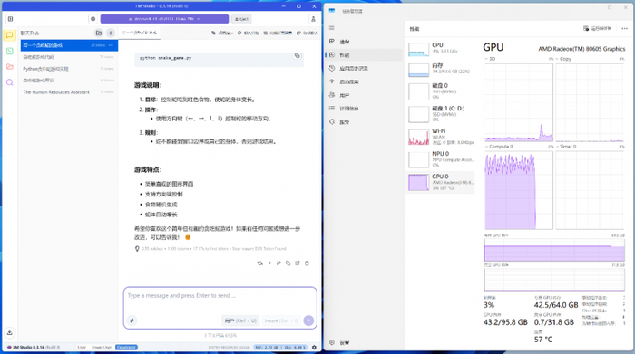Open the Discover magnifier icon in sidebar
The width and height of the screenshot is (635, 354).
pyautogui.click(x=10, y=82)
